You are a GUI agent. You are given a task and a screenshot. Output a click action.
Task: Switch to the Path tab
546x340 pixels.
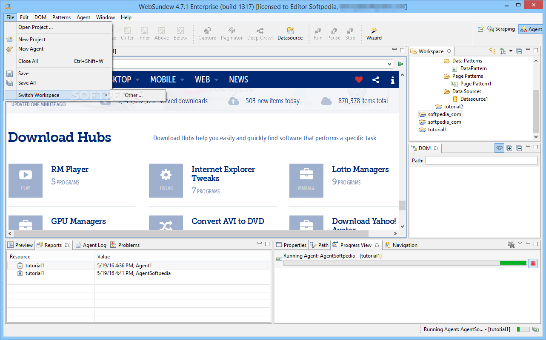click(319, 245)
